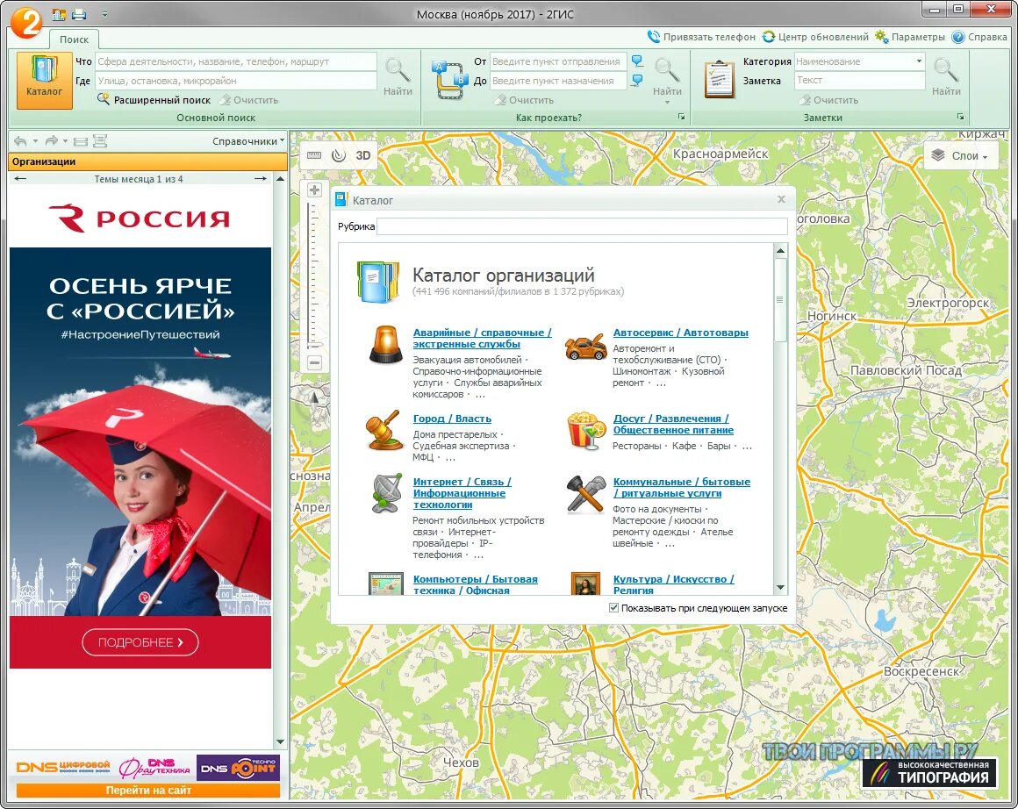Click Очистить in Как проехать group
This screenshot has height=809, width=1018.
pyautogui.click(x=524, y=100)
